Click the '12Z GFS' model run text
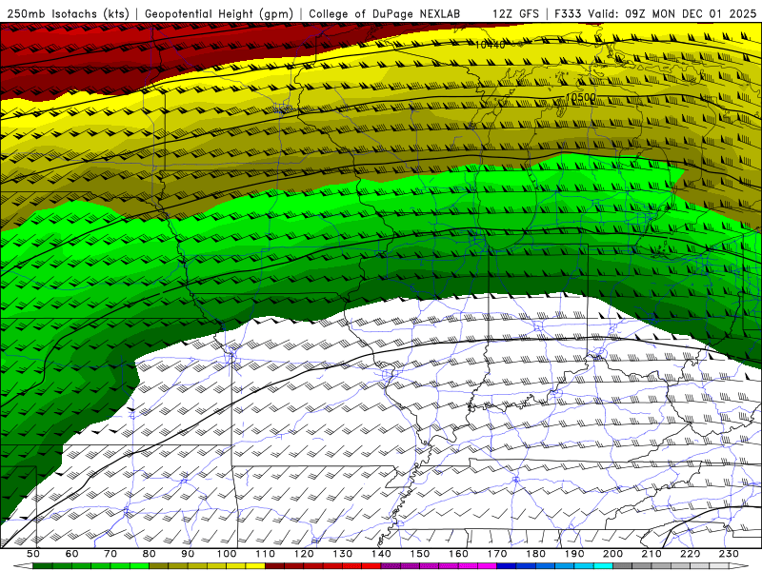This screenshot has height=571, width=762. pos(515,13)
